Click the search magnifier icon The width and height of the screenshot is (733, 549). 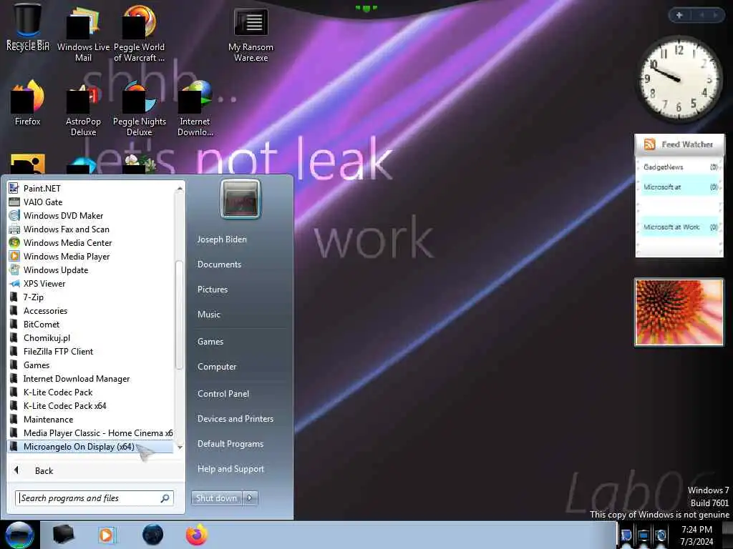pos(165,498)
